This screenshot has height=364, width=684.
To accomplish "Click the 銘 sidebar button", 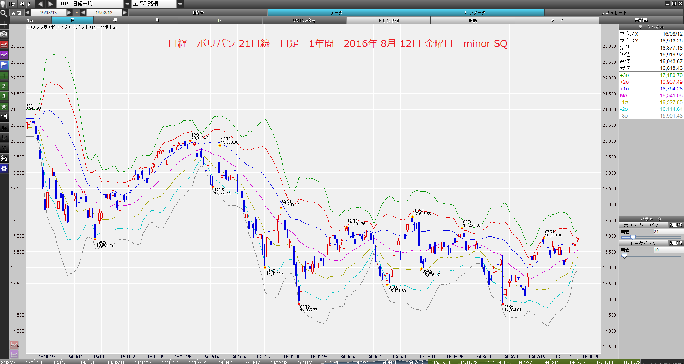I will tap(4, 158).
